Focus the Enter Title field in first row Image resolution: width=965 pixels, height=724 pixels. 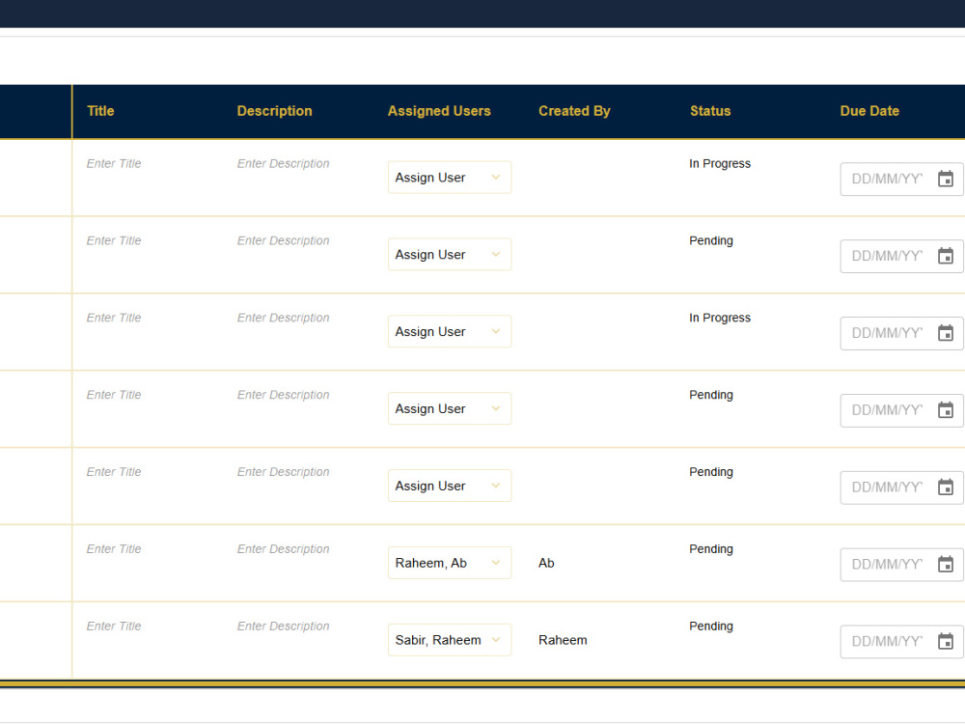(114, 163)
